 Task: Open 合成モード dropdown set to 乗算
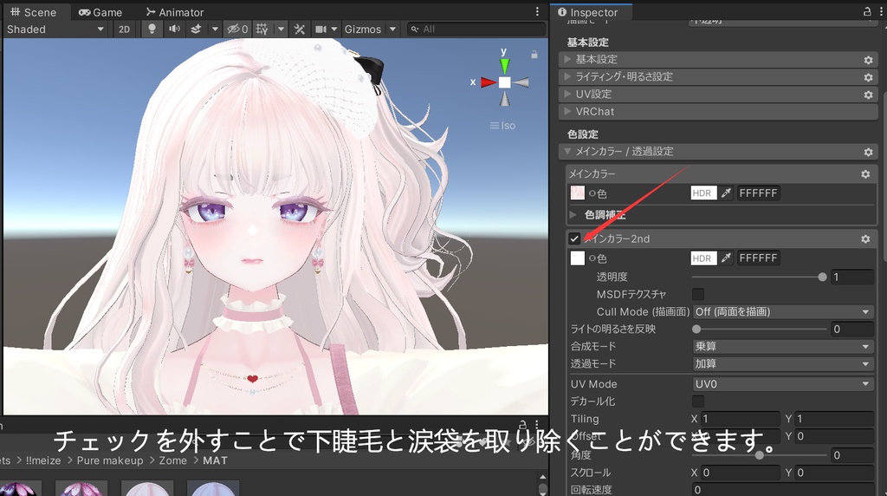pos(783,346)
